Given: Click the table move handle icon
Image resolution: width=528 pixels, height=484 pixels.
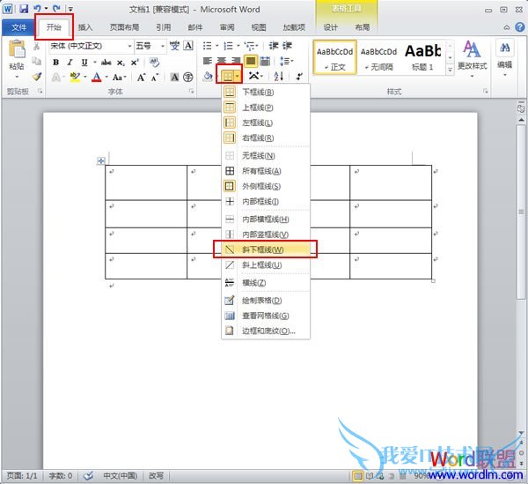Looking at the screenshot, I should (x=100, y=160).
